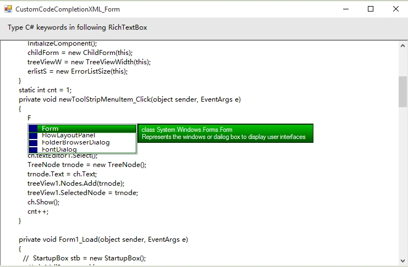This screenshot has width=408, height=267.
Task: Click the line 'childForm = new ChildForm(this);'
Action: coord(80,53)
